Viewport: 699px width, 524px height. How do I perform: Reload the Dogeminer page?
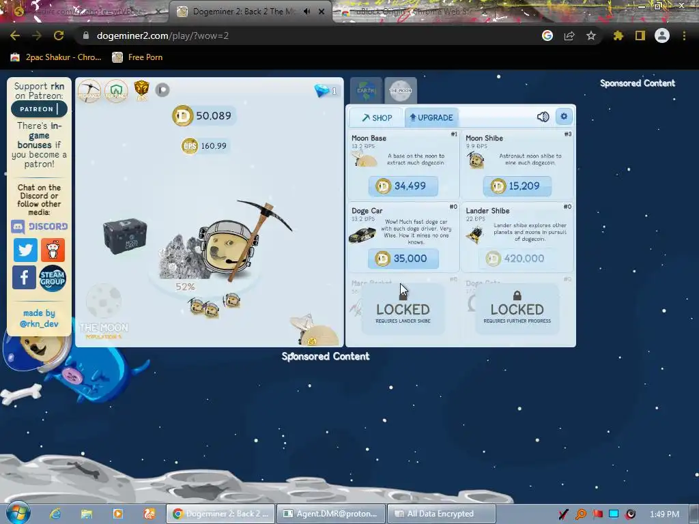pos(59,35)
